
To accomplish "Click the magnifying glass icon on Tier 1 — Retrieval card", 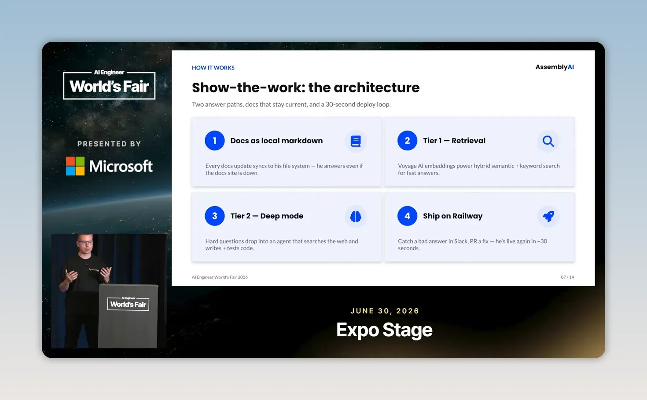I will click(548, 141).
